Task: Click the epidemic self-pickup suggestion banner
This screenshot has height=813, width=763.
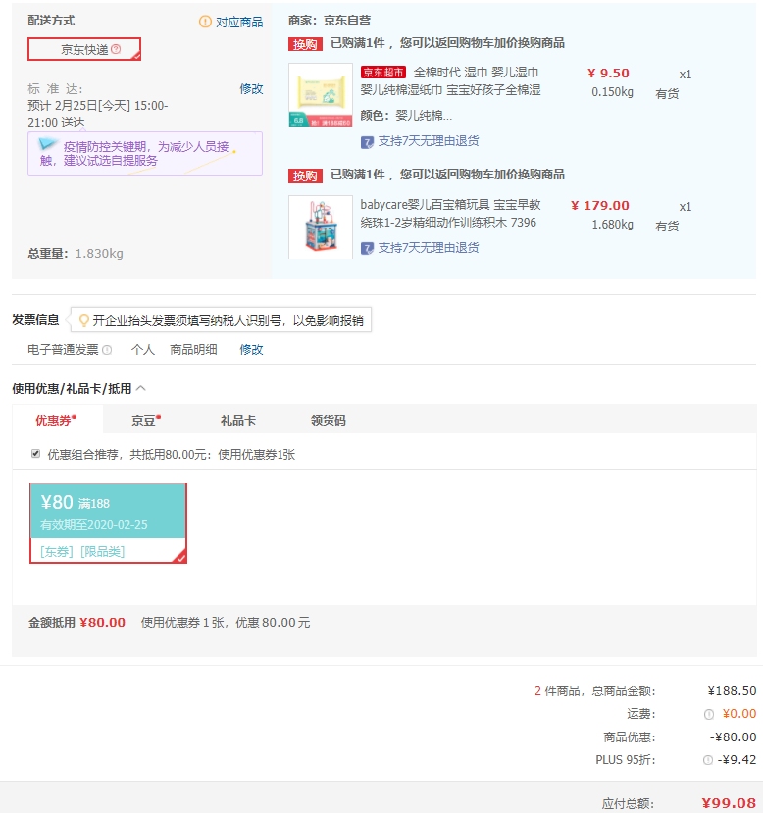Action: pos(145,153)
